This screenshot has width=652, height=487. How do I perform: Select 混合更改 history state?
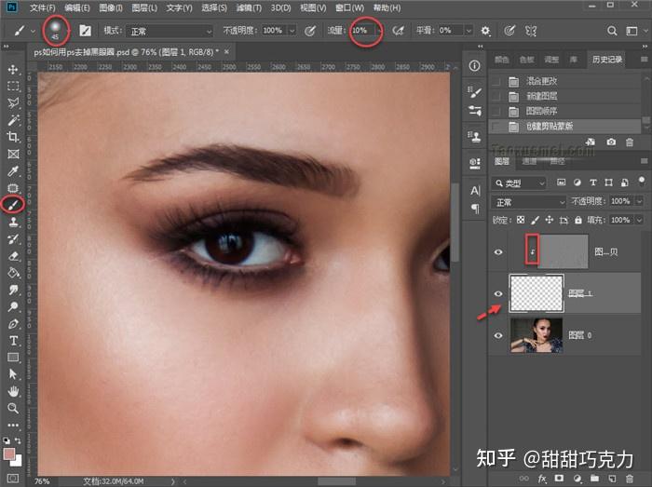[x=564, y=81]
